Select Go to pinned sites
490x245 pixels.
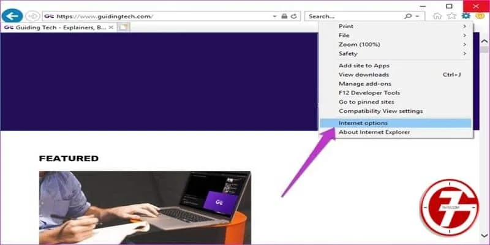(396, 102)
